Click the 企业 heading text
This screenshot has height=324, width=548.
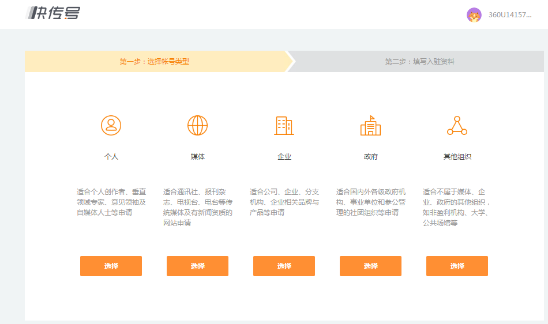(x=284, y=157)
